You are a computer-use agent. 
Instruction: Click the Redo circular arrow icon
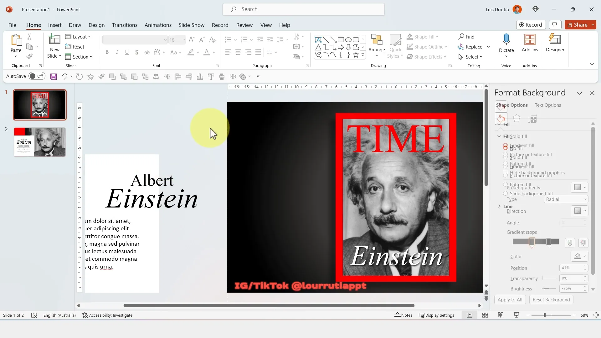(x=80, y=76)
